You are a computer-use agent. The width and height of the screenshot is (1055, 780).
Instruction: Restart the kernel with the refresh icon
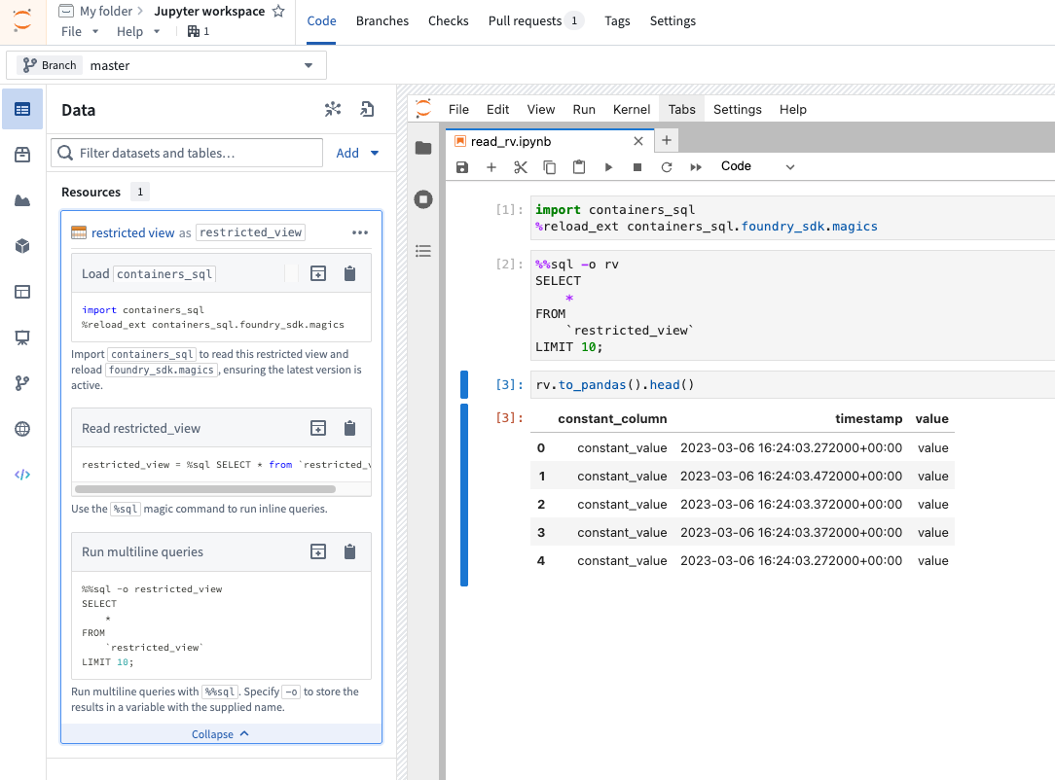point(667,167)
